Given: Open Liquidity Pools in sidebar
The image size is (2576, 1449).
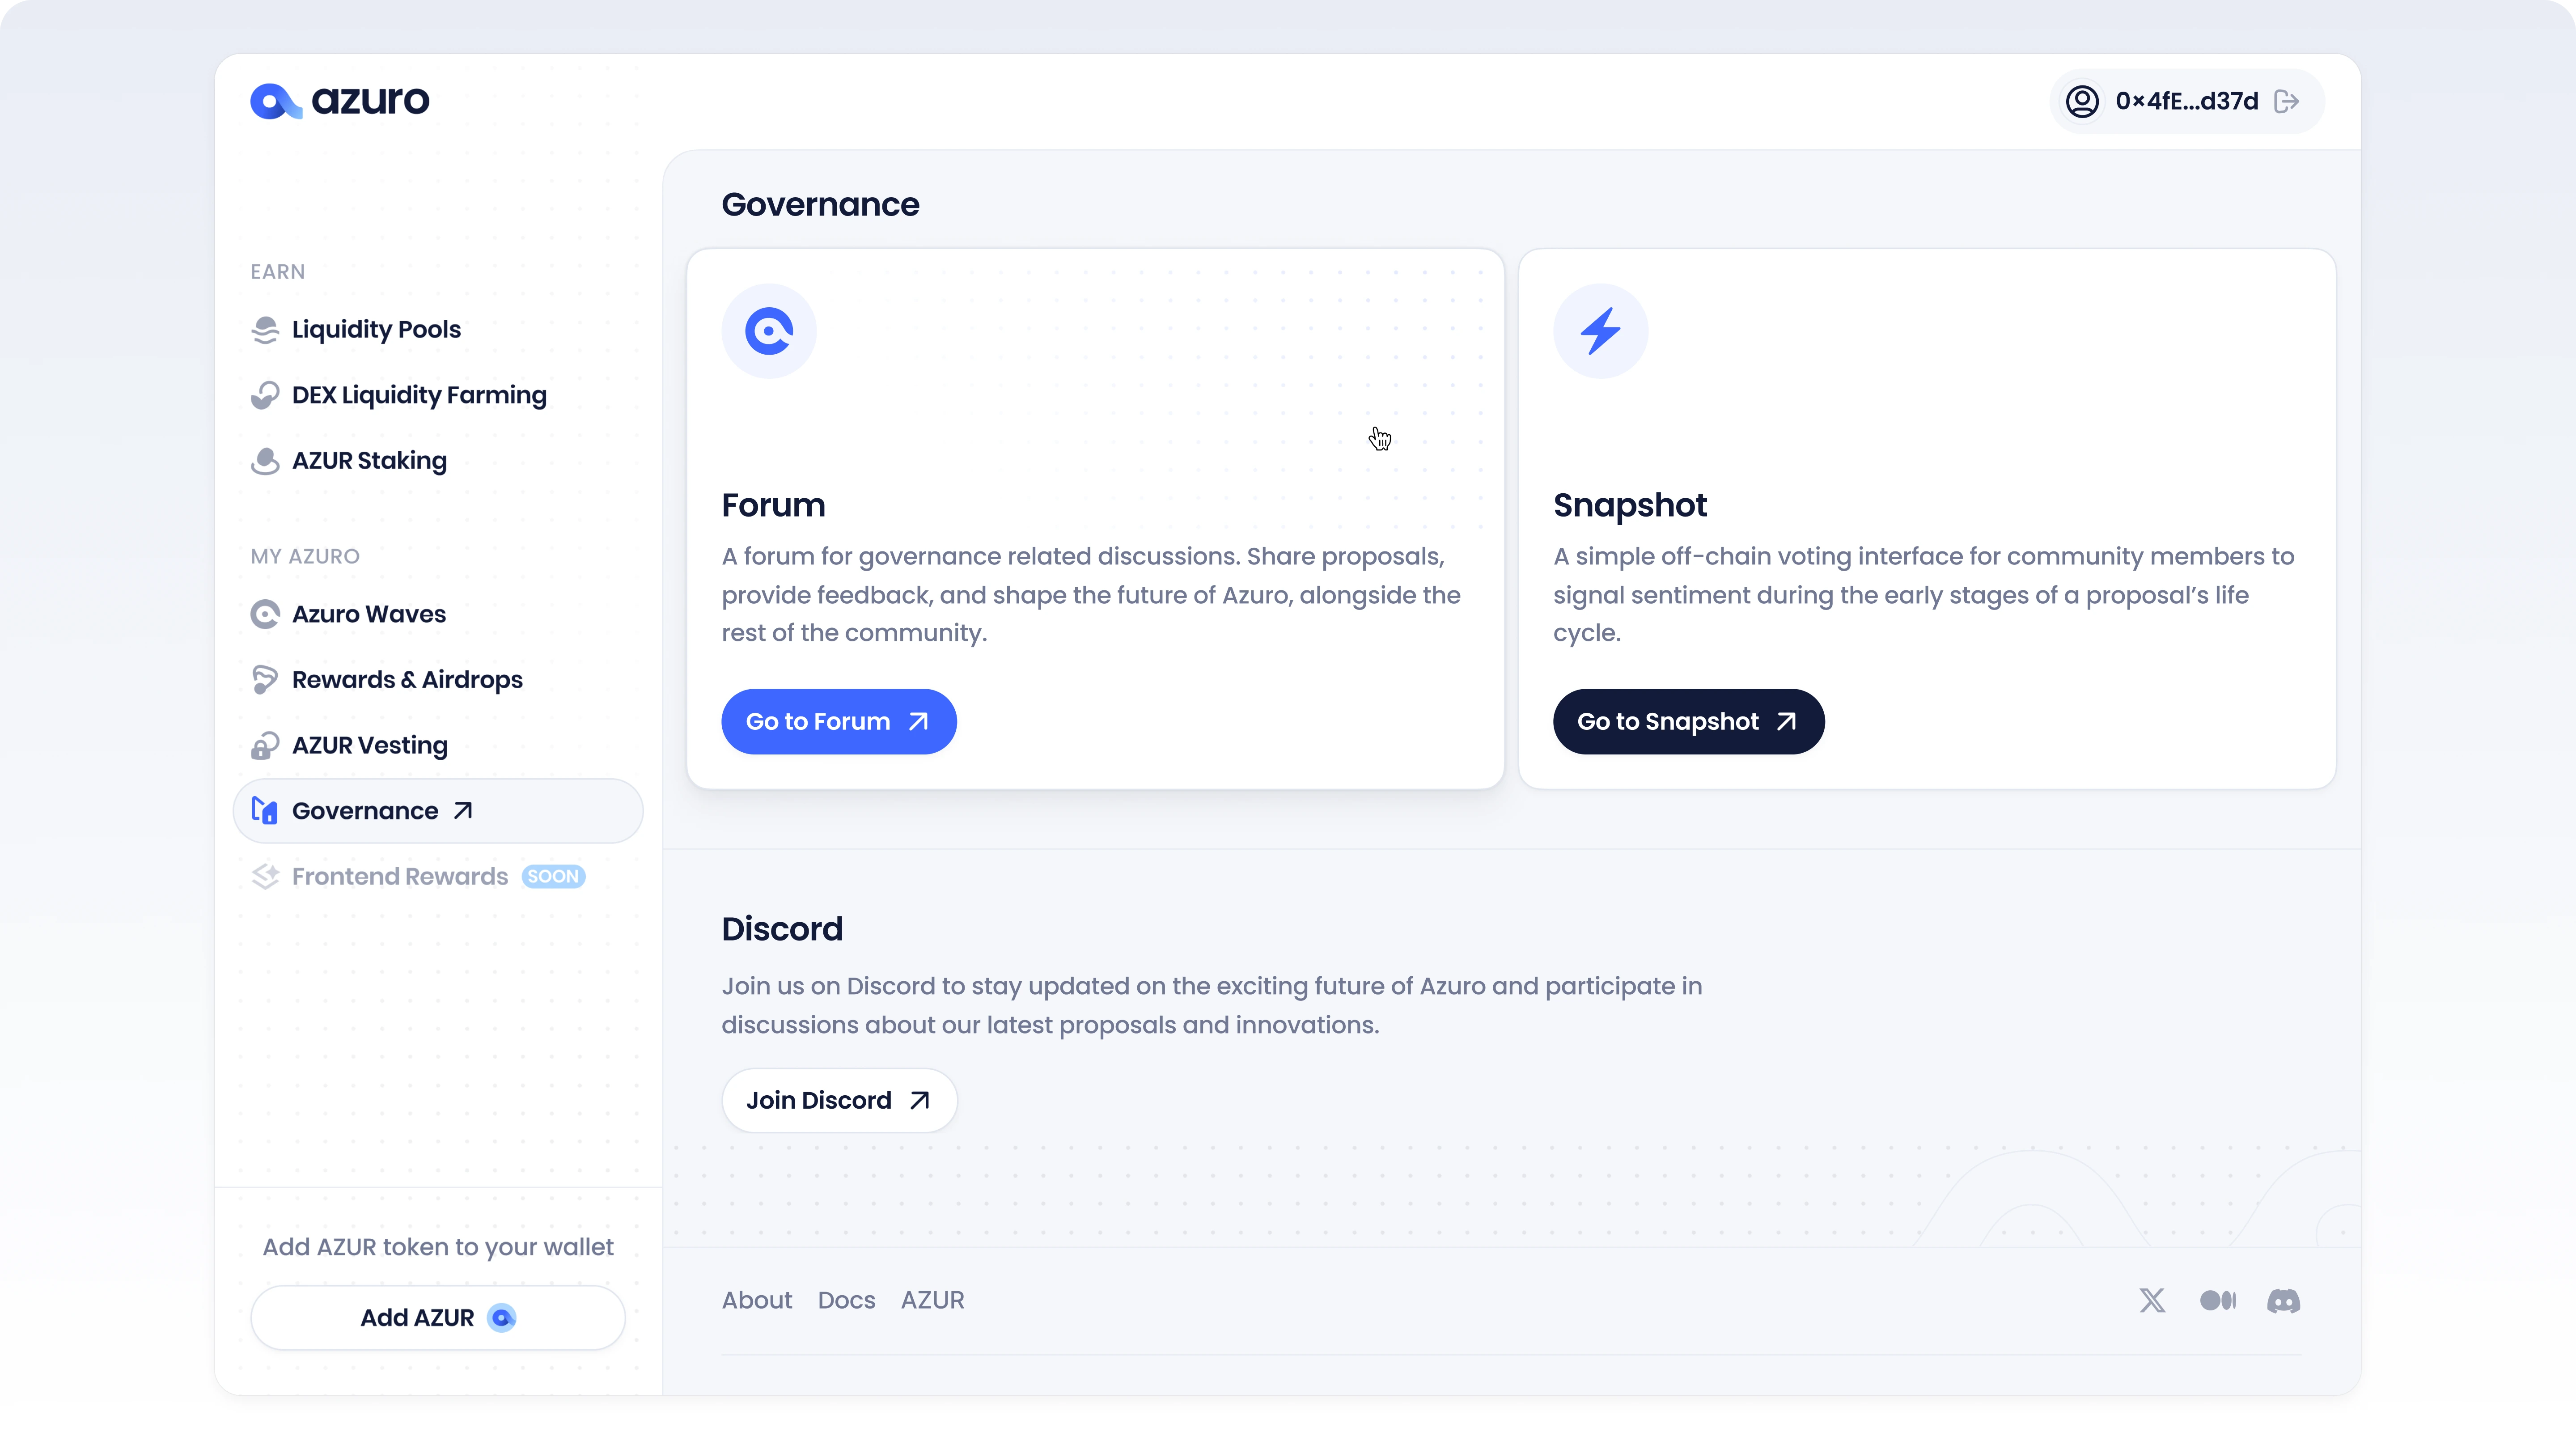Looking at the screenshot, I should pos(376,329).
